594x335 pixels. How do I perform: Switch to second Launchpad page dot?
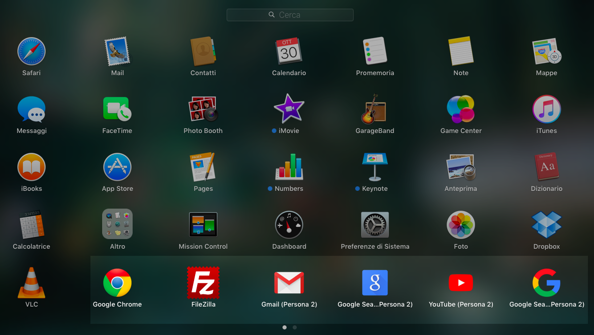[295, 327]
